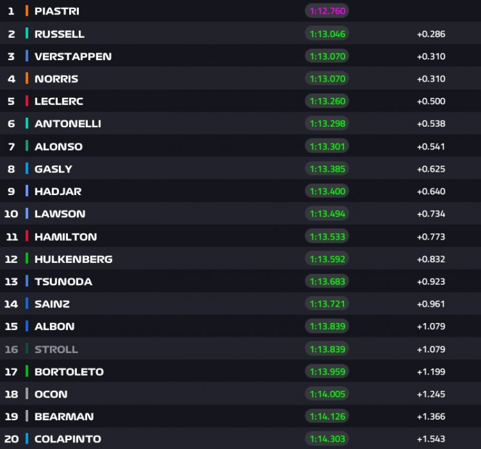Viewport: 481px width, 449px height.
Task: Click position number 10 beside LAWSON
Action: pos(11,214)
